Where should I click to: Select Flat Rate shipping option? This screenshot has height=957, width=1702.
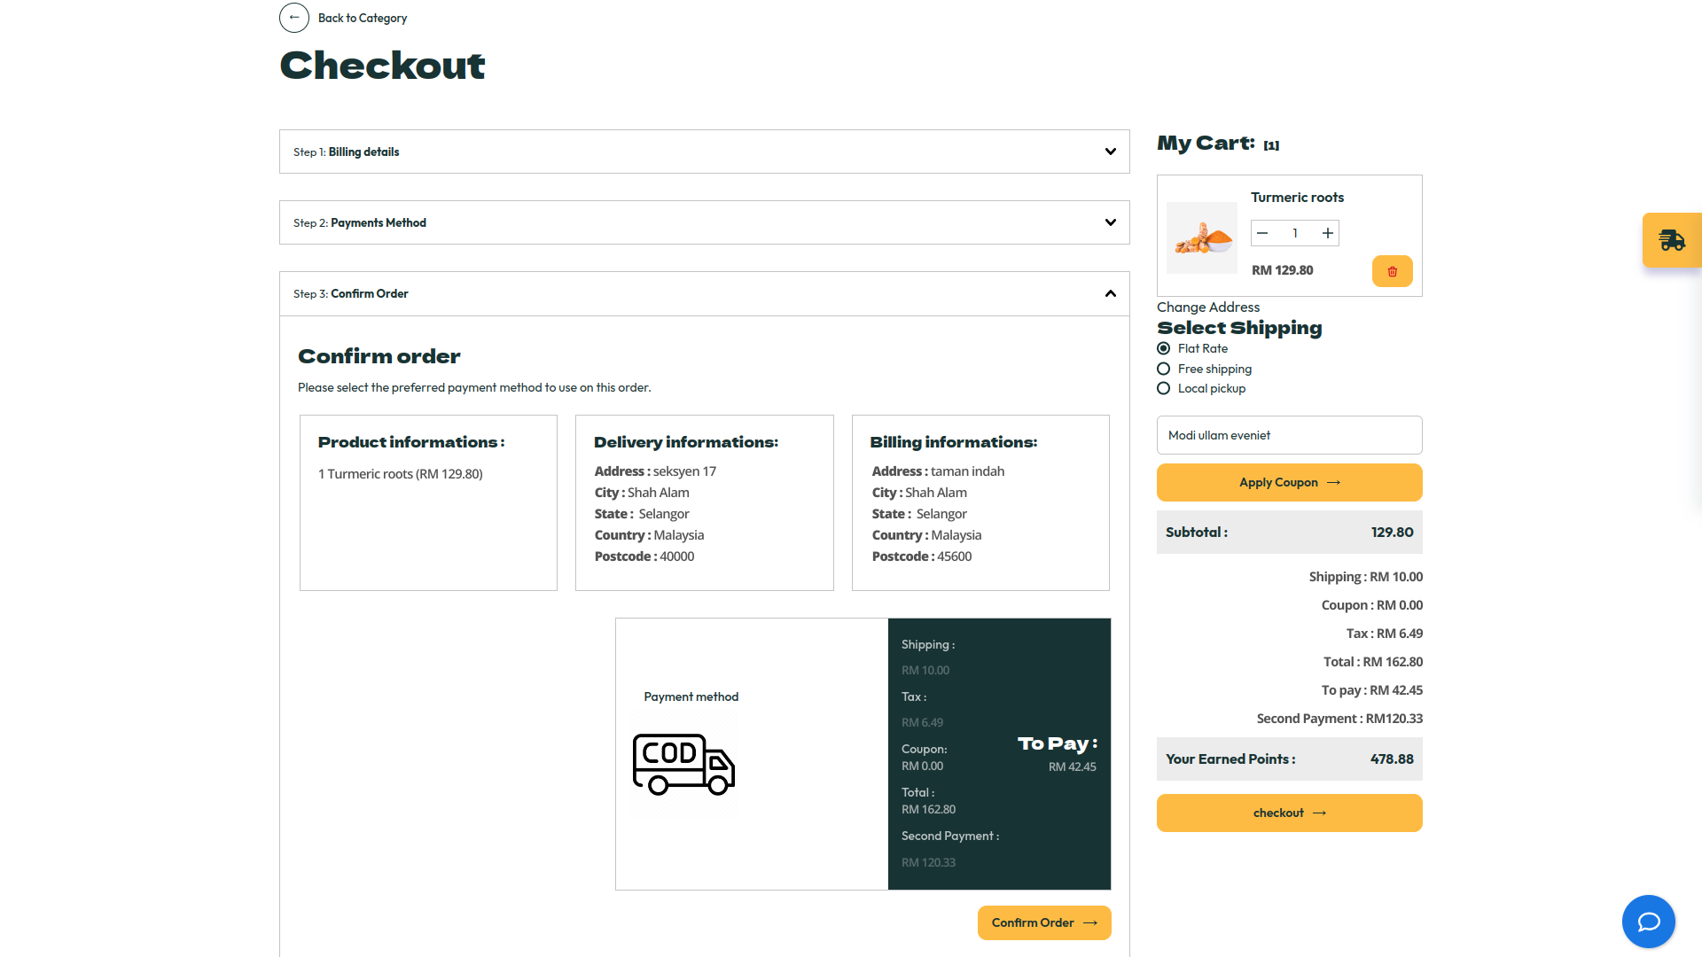1164,348
